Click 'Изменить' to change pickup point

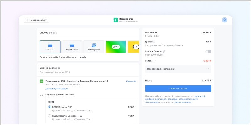click(131, 81)
